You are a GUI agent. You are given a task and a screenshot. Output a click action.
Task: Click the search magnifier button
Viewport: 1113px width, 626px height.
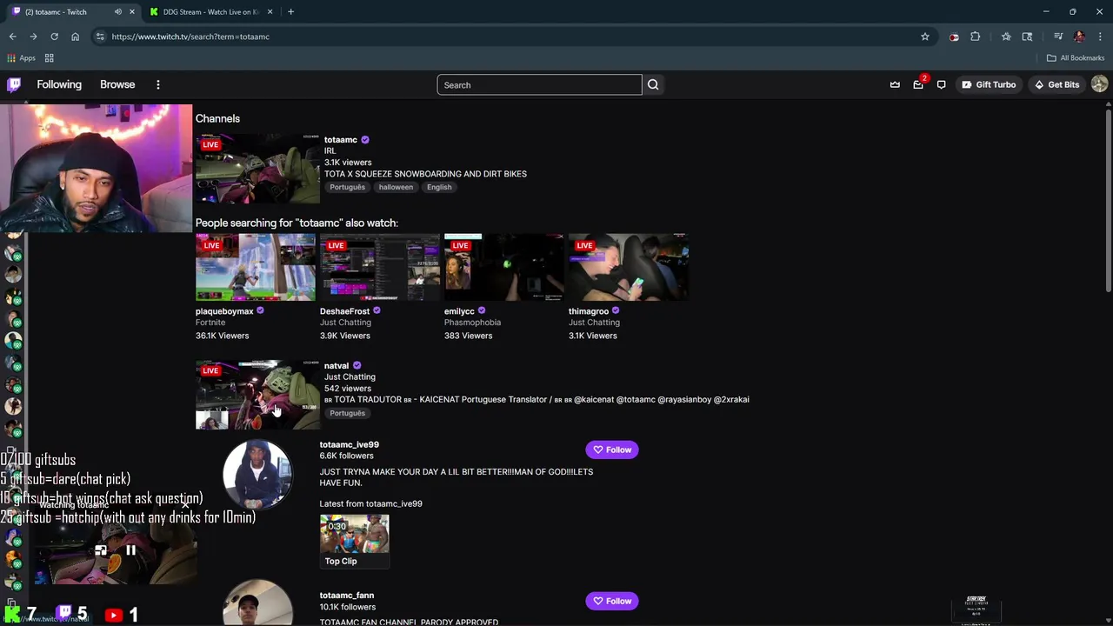[x=653, y=84]
